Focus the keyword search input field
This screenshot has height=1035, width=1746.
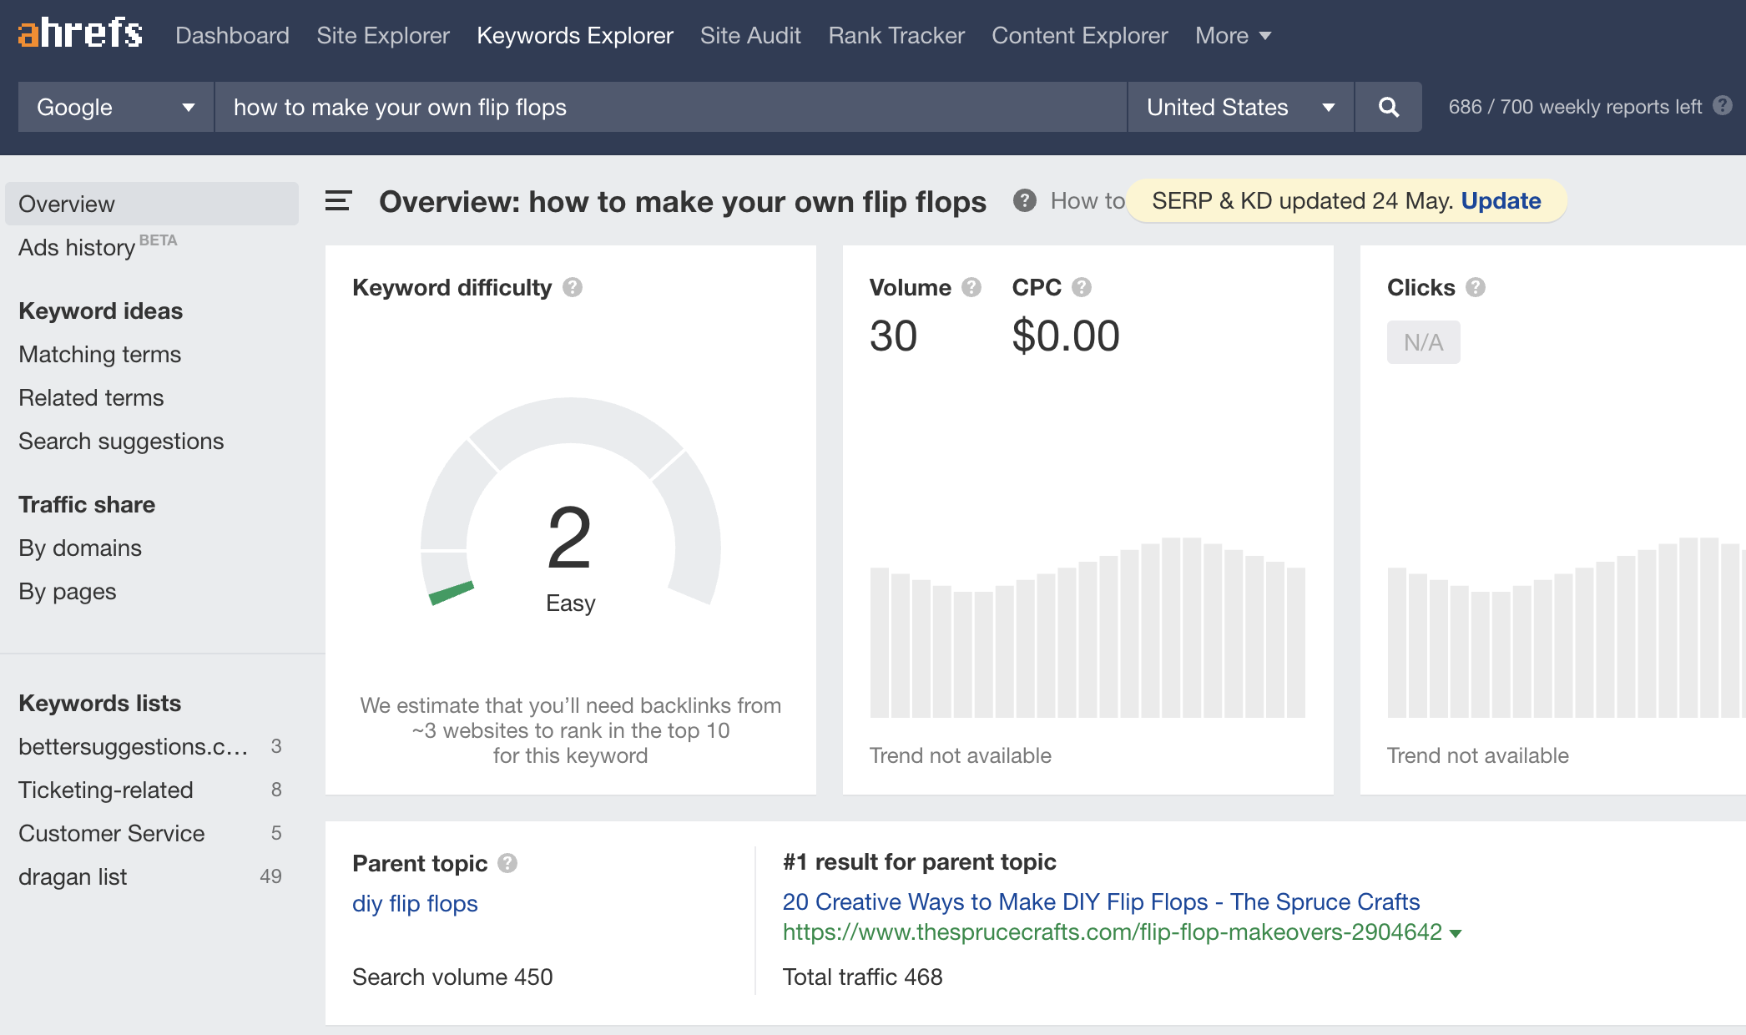tap(670, 107)
